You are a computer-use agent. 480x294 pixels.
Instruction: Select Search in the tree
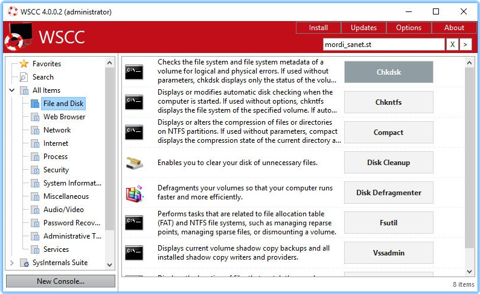click(43, 77)
